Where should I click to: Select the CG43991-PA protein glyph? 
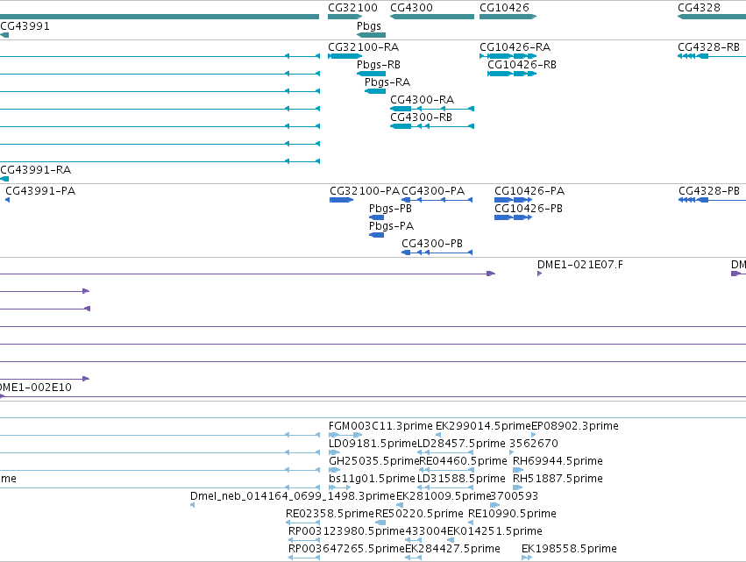[8, 200]
